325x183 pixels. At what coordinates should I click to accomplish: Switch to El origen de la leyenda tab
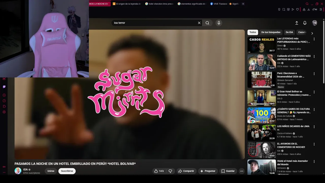tap(127, 4)
